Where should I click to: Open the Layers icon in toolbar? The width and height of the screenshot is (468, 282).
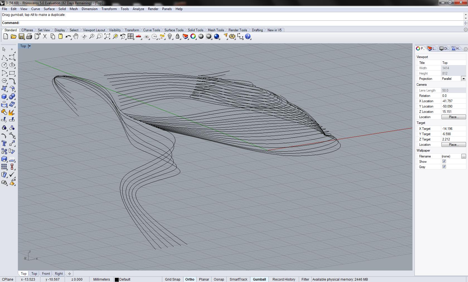coord(185,37)
